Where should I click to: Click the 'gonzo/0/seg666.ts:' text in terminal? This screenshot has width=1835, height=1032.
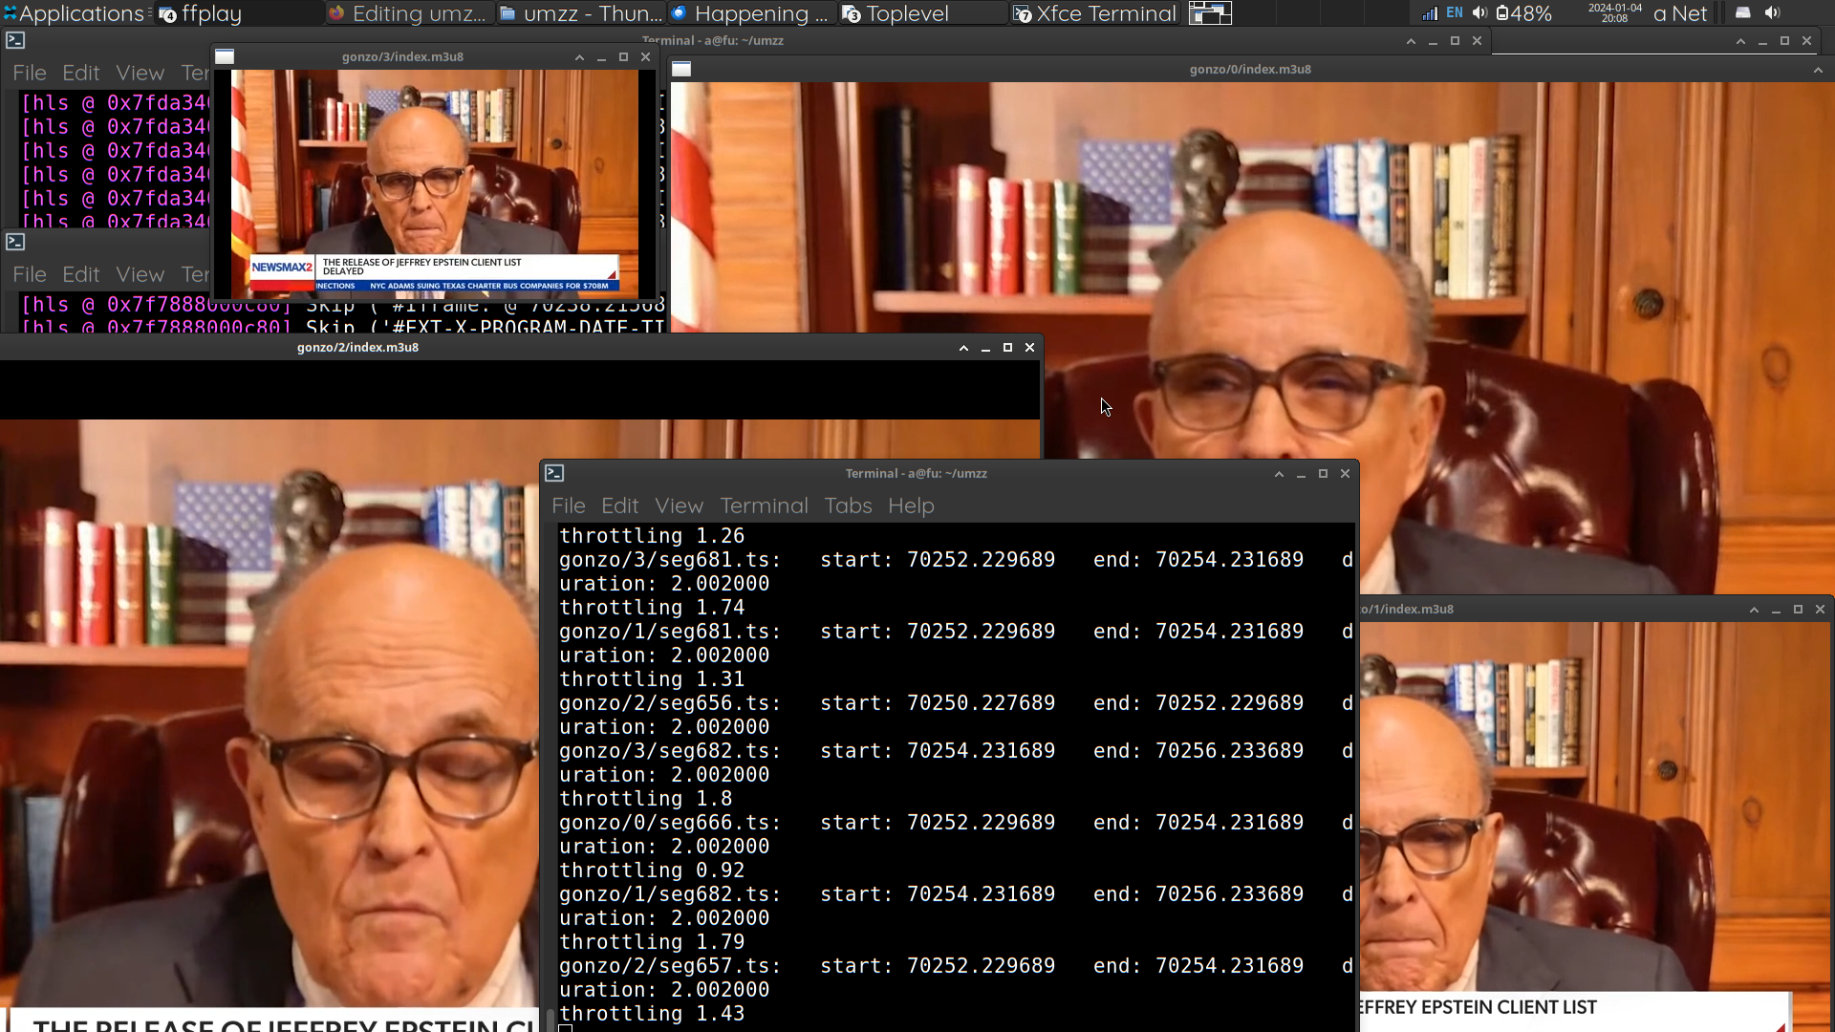click(670, 823)
